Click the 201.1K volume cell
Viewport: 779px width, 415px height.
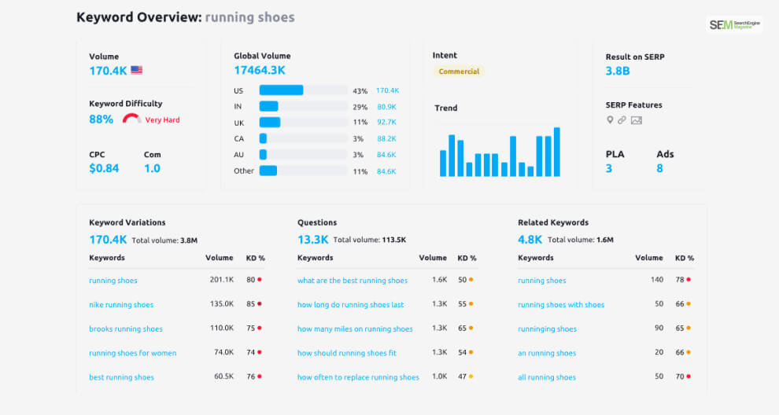[222, 280]
